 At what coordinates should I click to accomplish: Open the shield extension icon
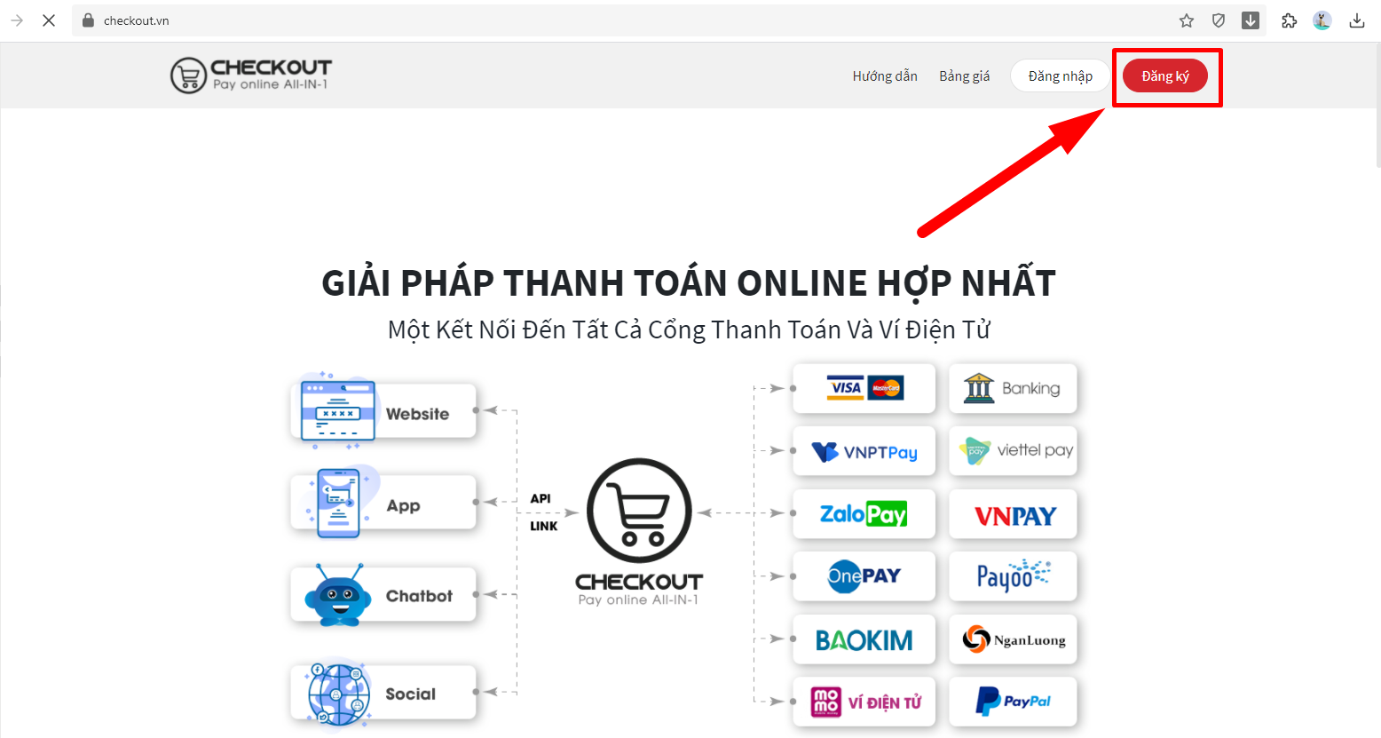(1219, 20)
